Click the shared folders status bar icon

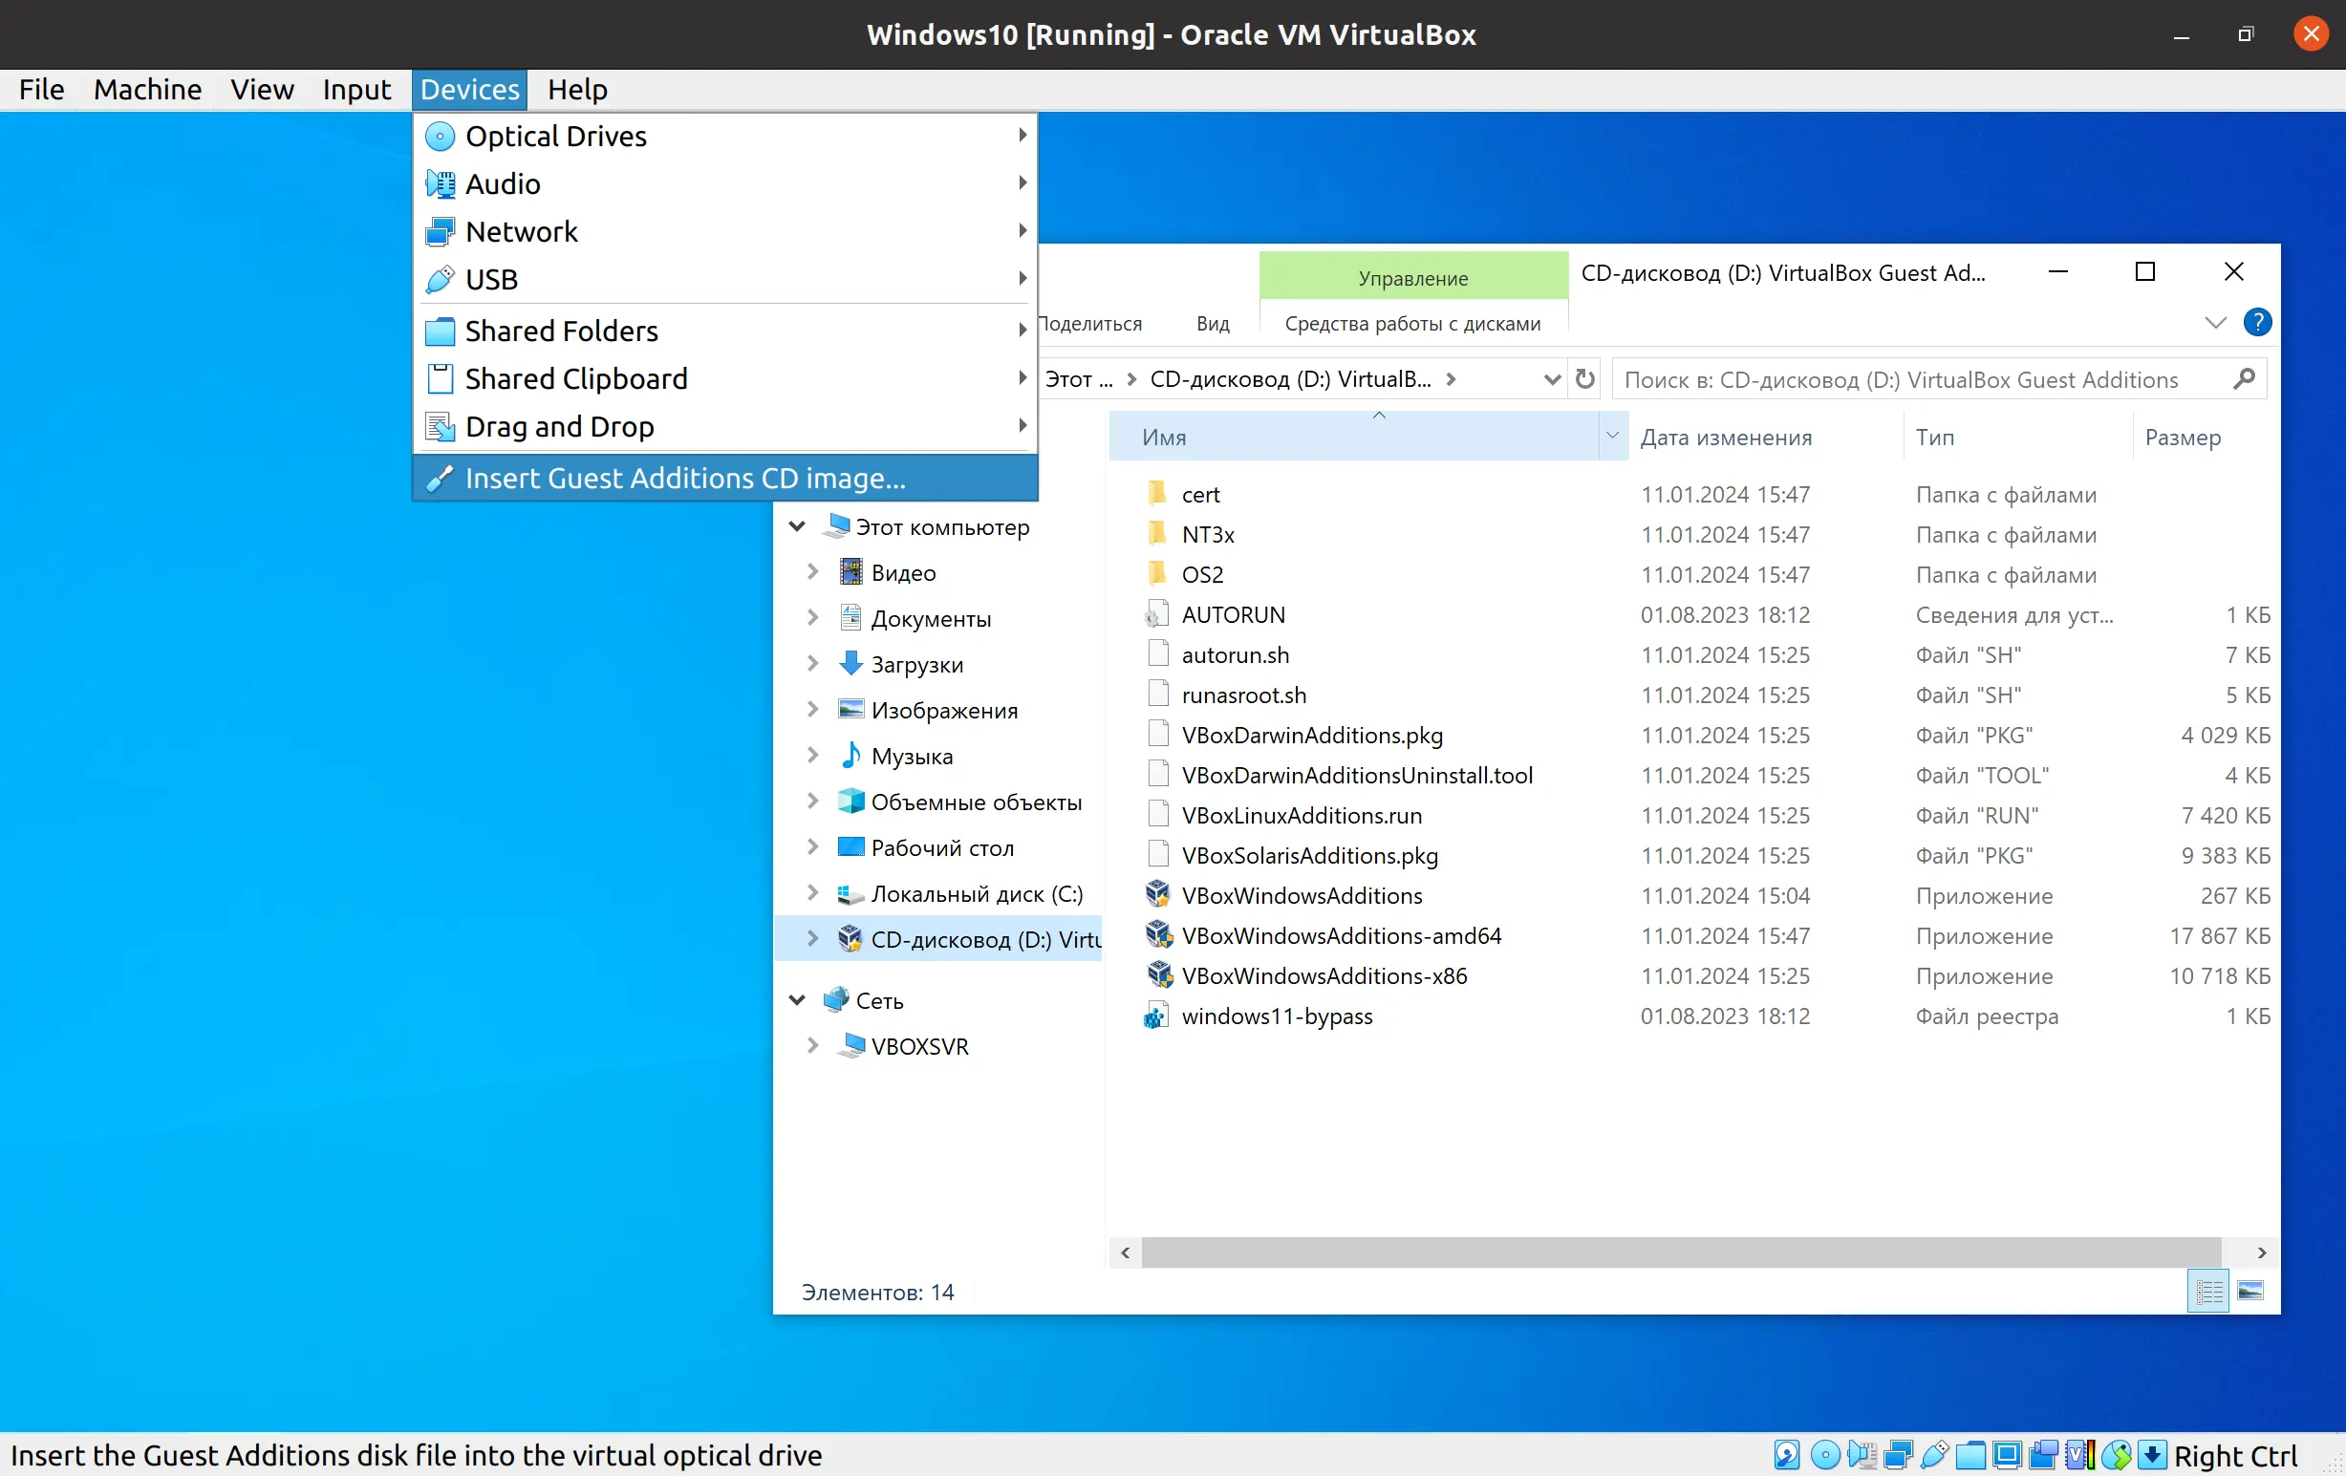1969,1455
